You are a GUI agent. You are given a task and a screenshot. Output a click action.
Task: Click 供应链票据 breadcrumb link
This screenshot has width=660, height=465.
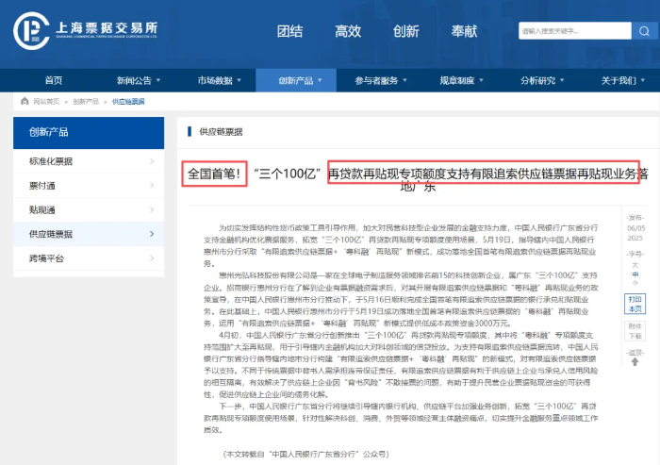point(128,102)
